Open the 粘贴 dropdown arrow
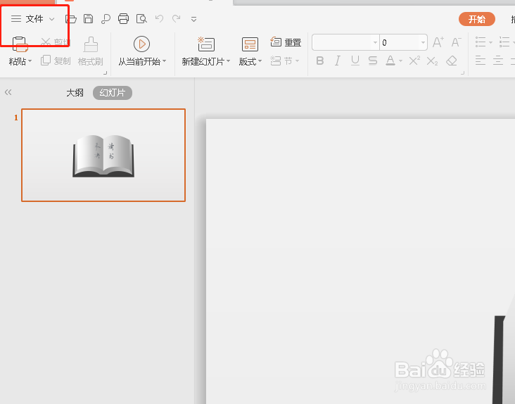 tap(30, 61)
